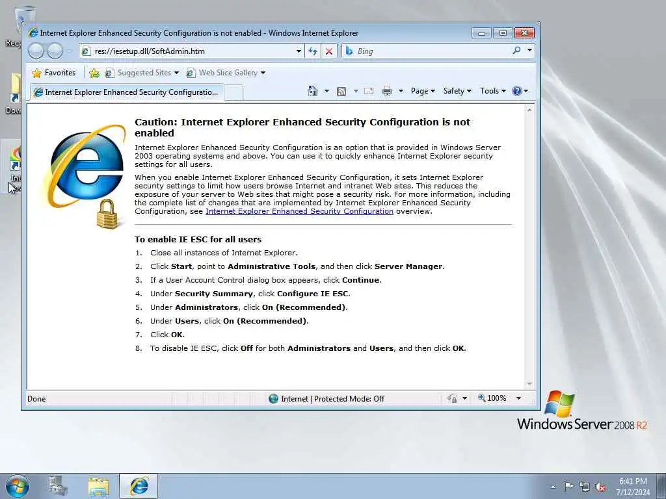The height and width of the screenshot is (499, 666).
Task: Click the Bing logo in search box
Action: 349,51
